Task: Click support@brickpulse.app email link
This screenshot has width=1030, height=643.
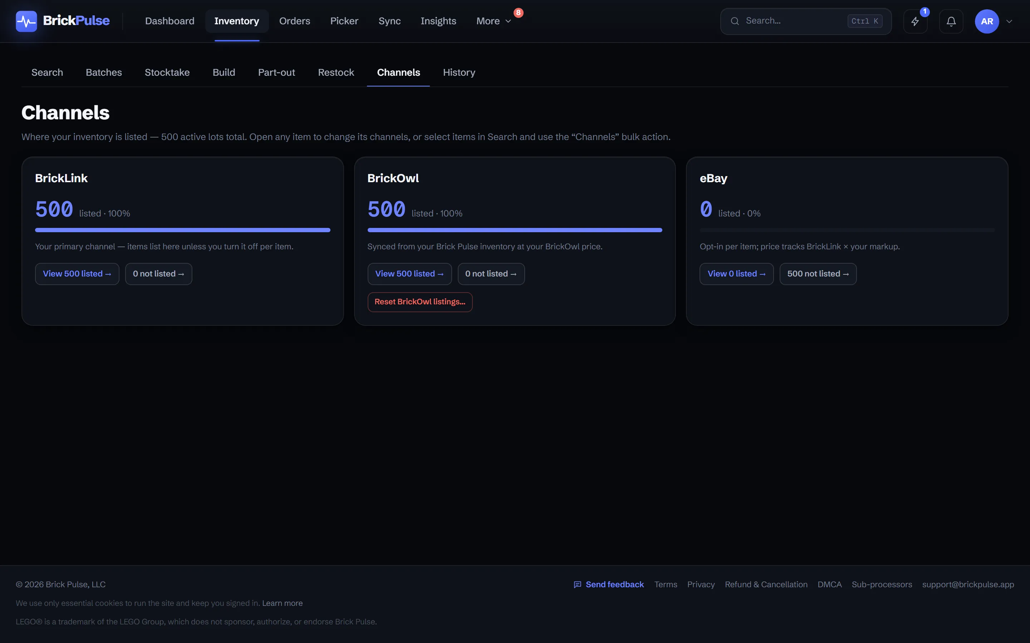Action: [x=968, y=585]
